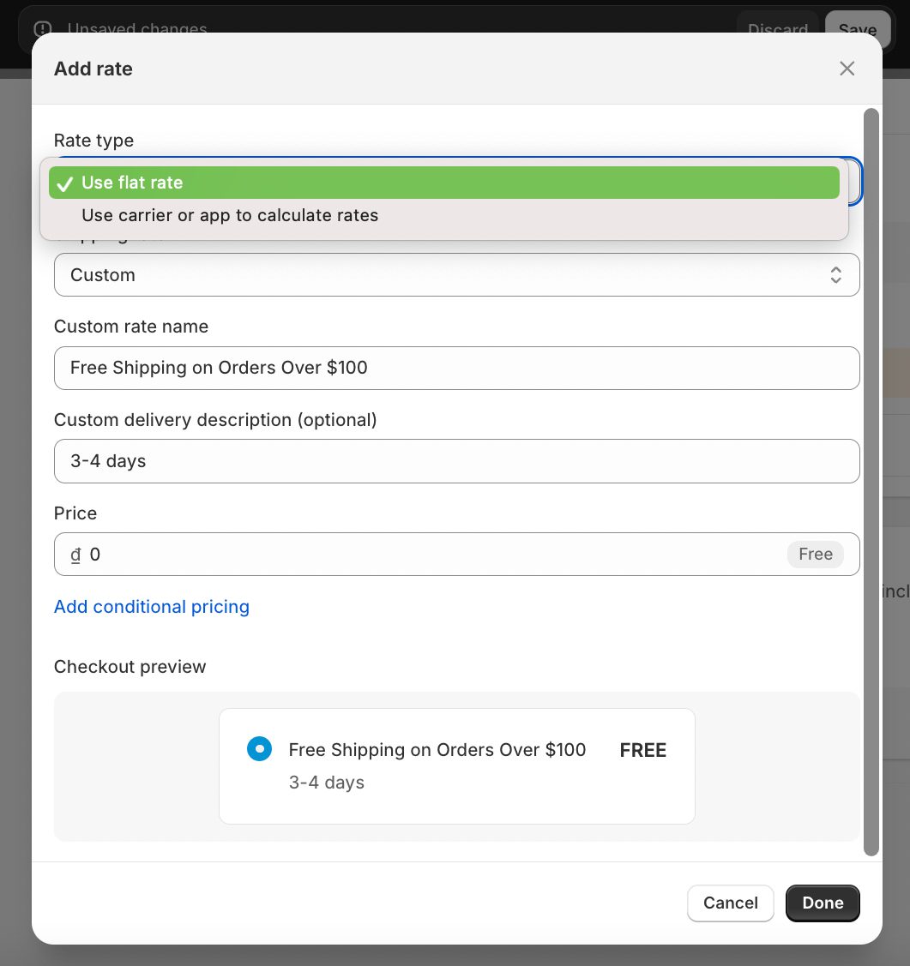The height and width of the screenshot is (966, 910).
Task: Close the Add rate dialog
Action: pos(847,69)
